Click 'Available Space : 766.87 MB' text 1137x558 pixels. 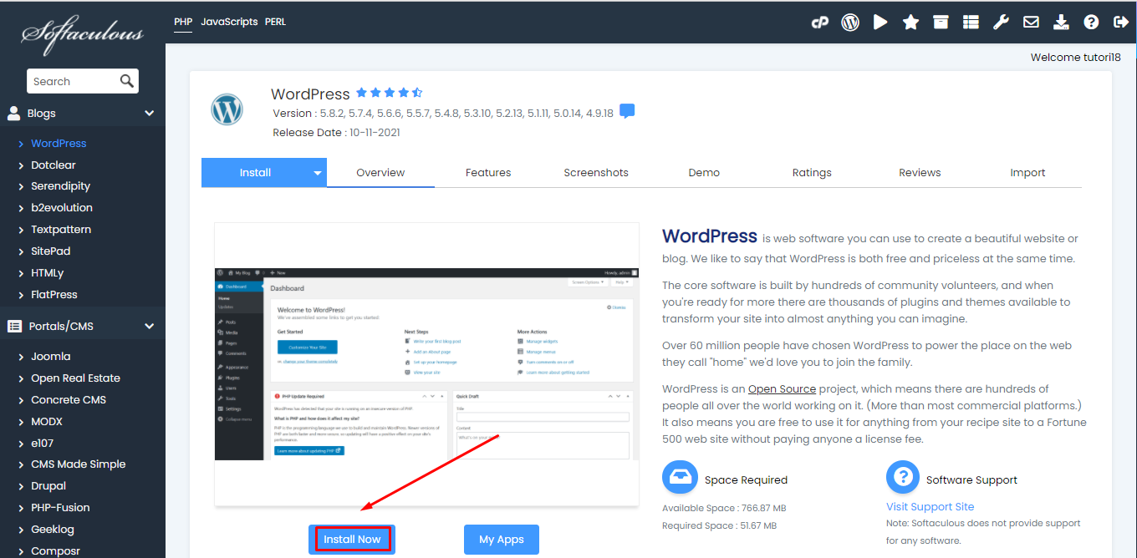point(724,508)
